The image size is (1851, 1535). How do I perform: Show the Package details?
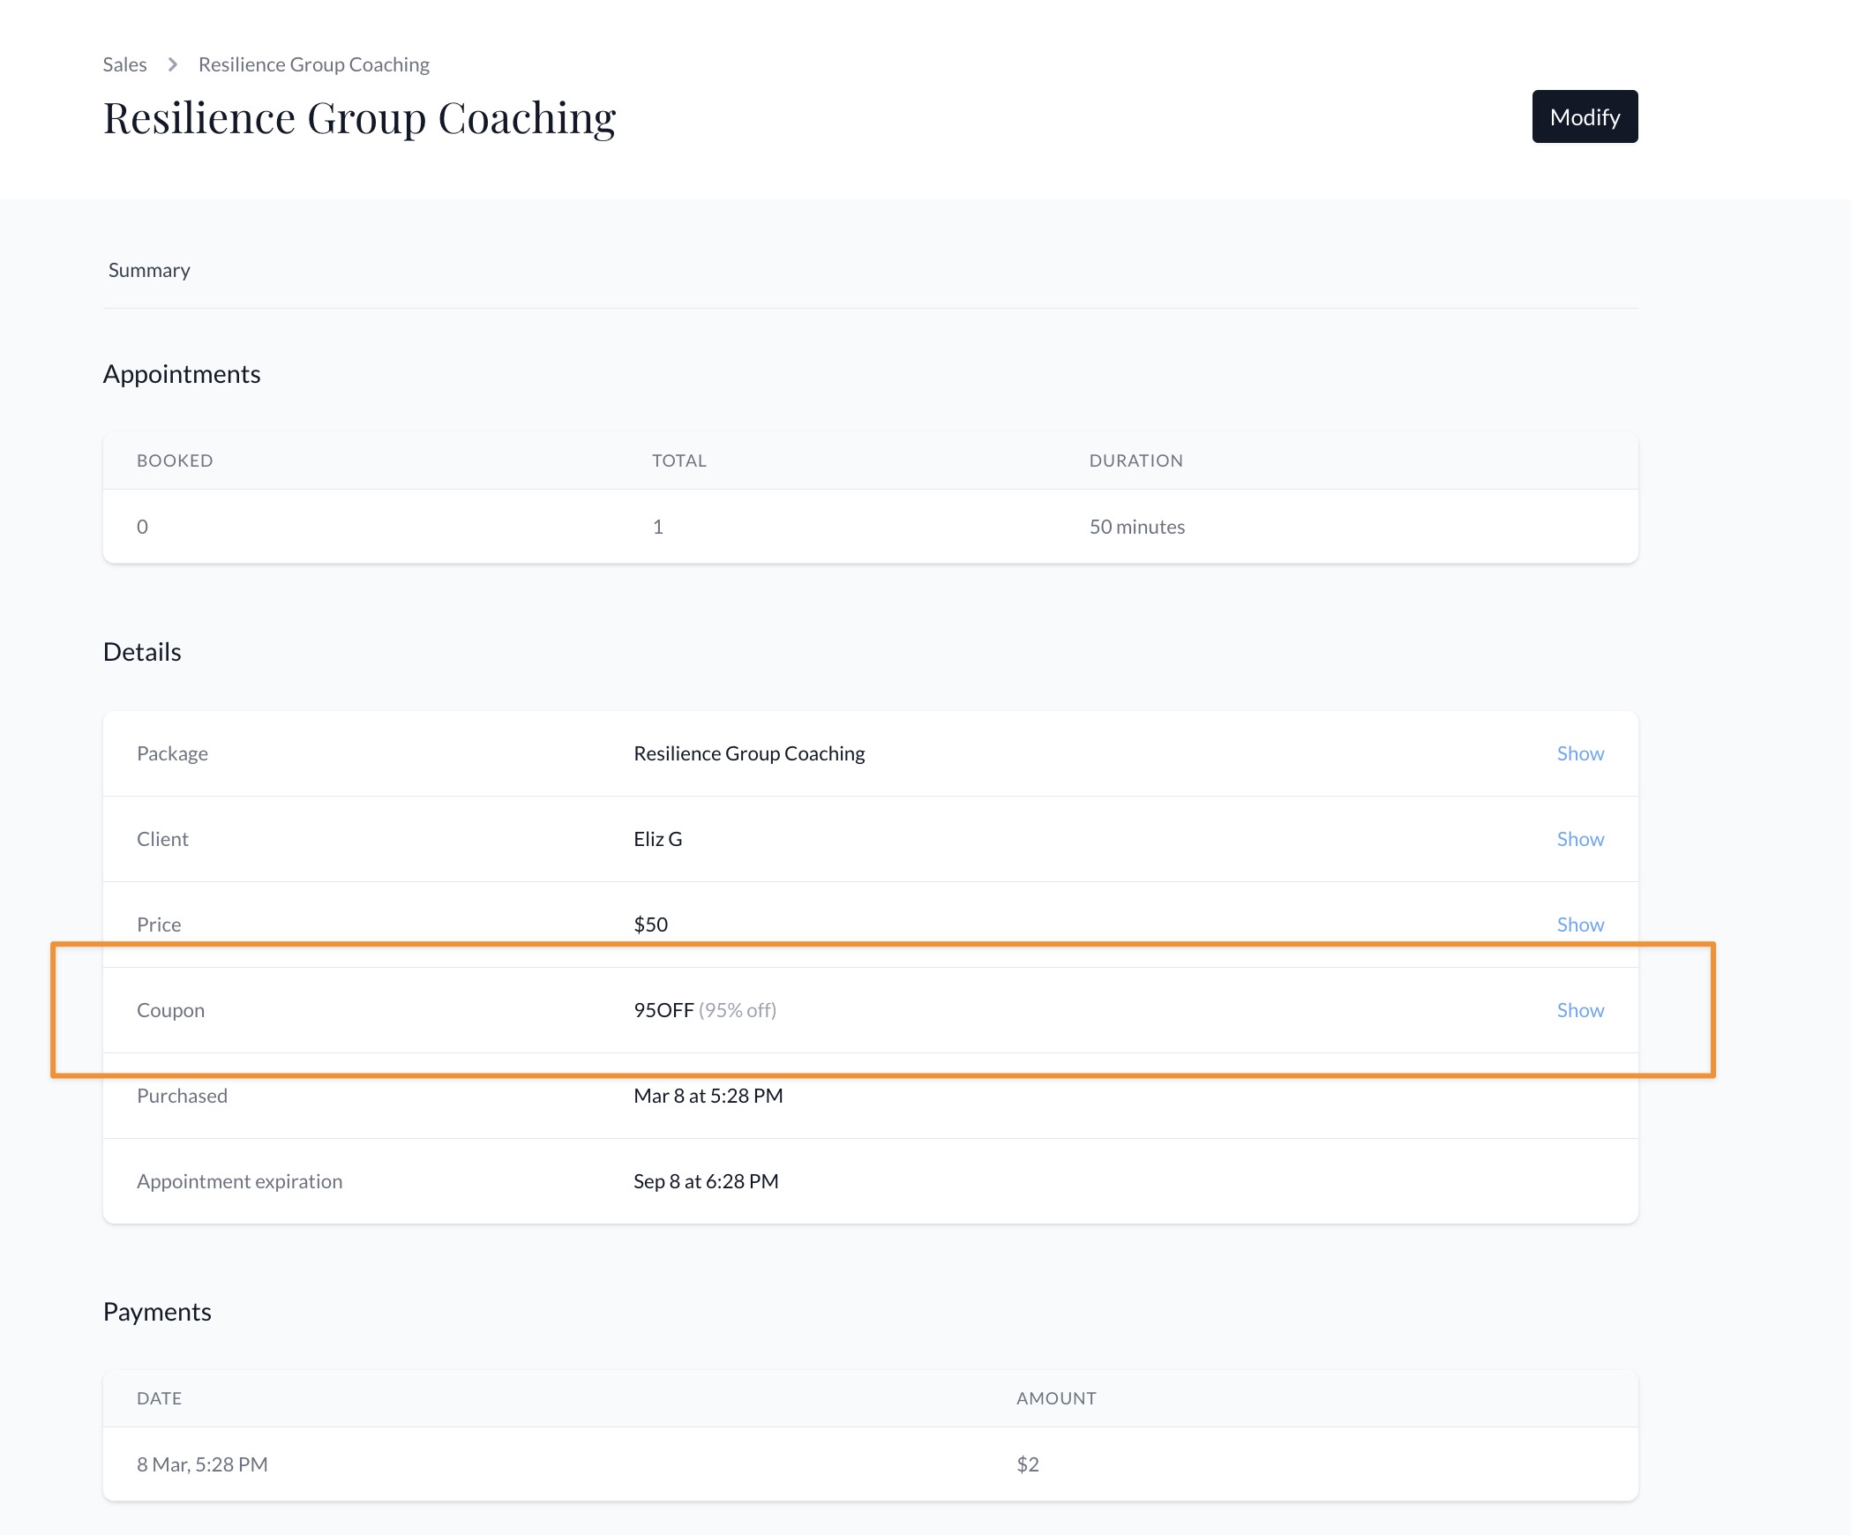[x=1579, y=753]
